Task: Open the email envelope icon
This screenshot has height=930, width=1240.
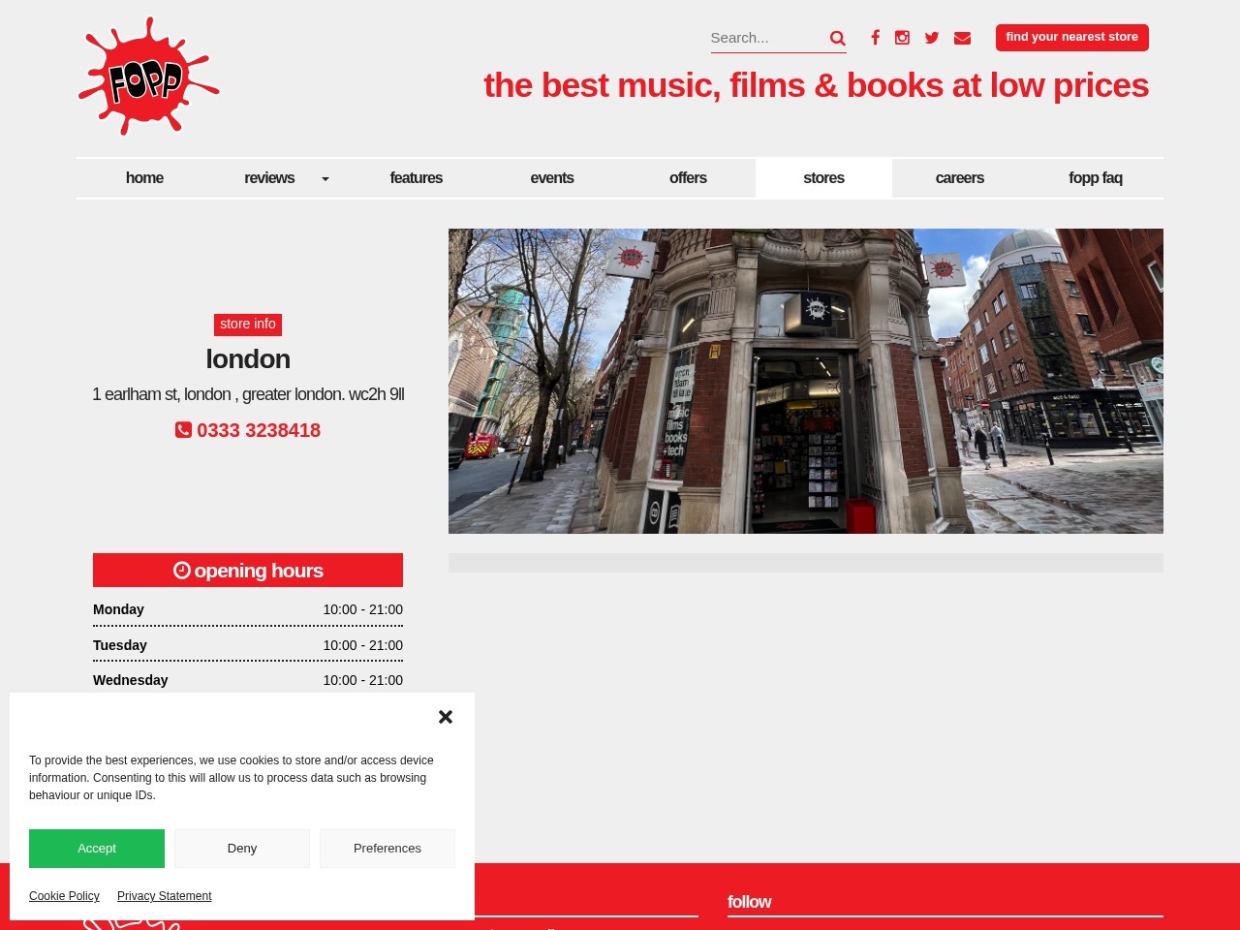Action: point(962,38)
